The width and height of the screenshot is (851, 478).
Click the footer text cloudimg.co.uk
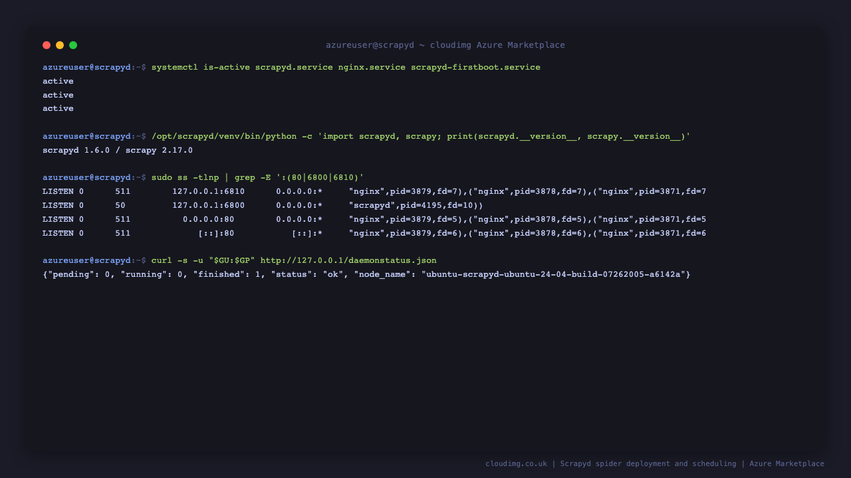pyautogui.click(x=516, y=463)
